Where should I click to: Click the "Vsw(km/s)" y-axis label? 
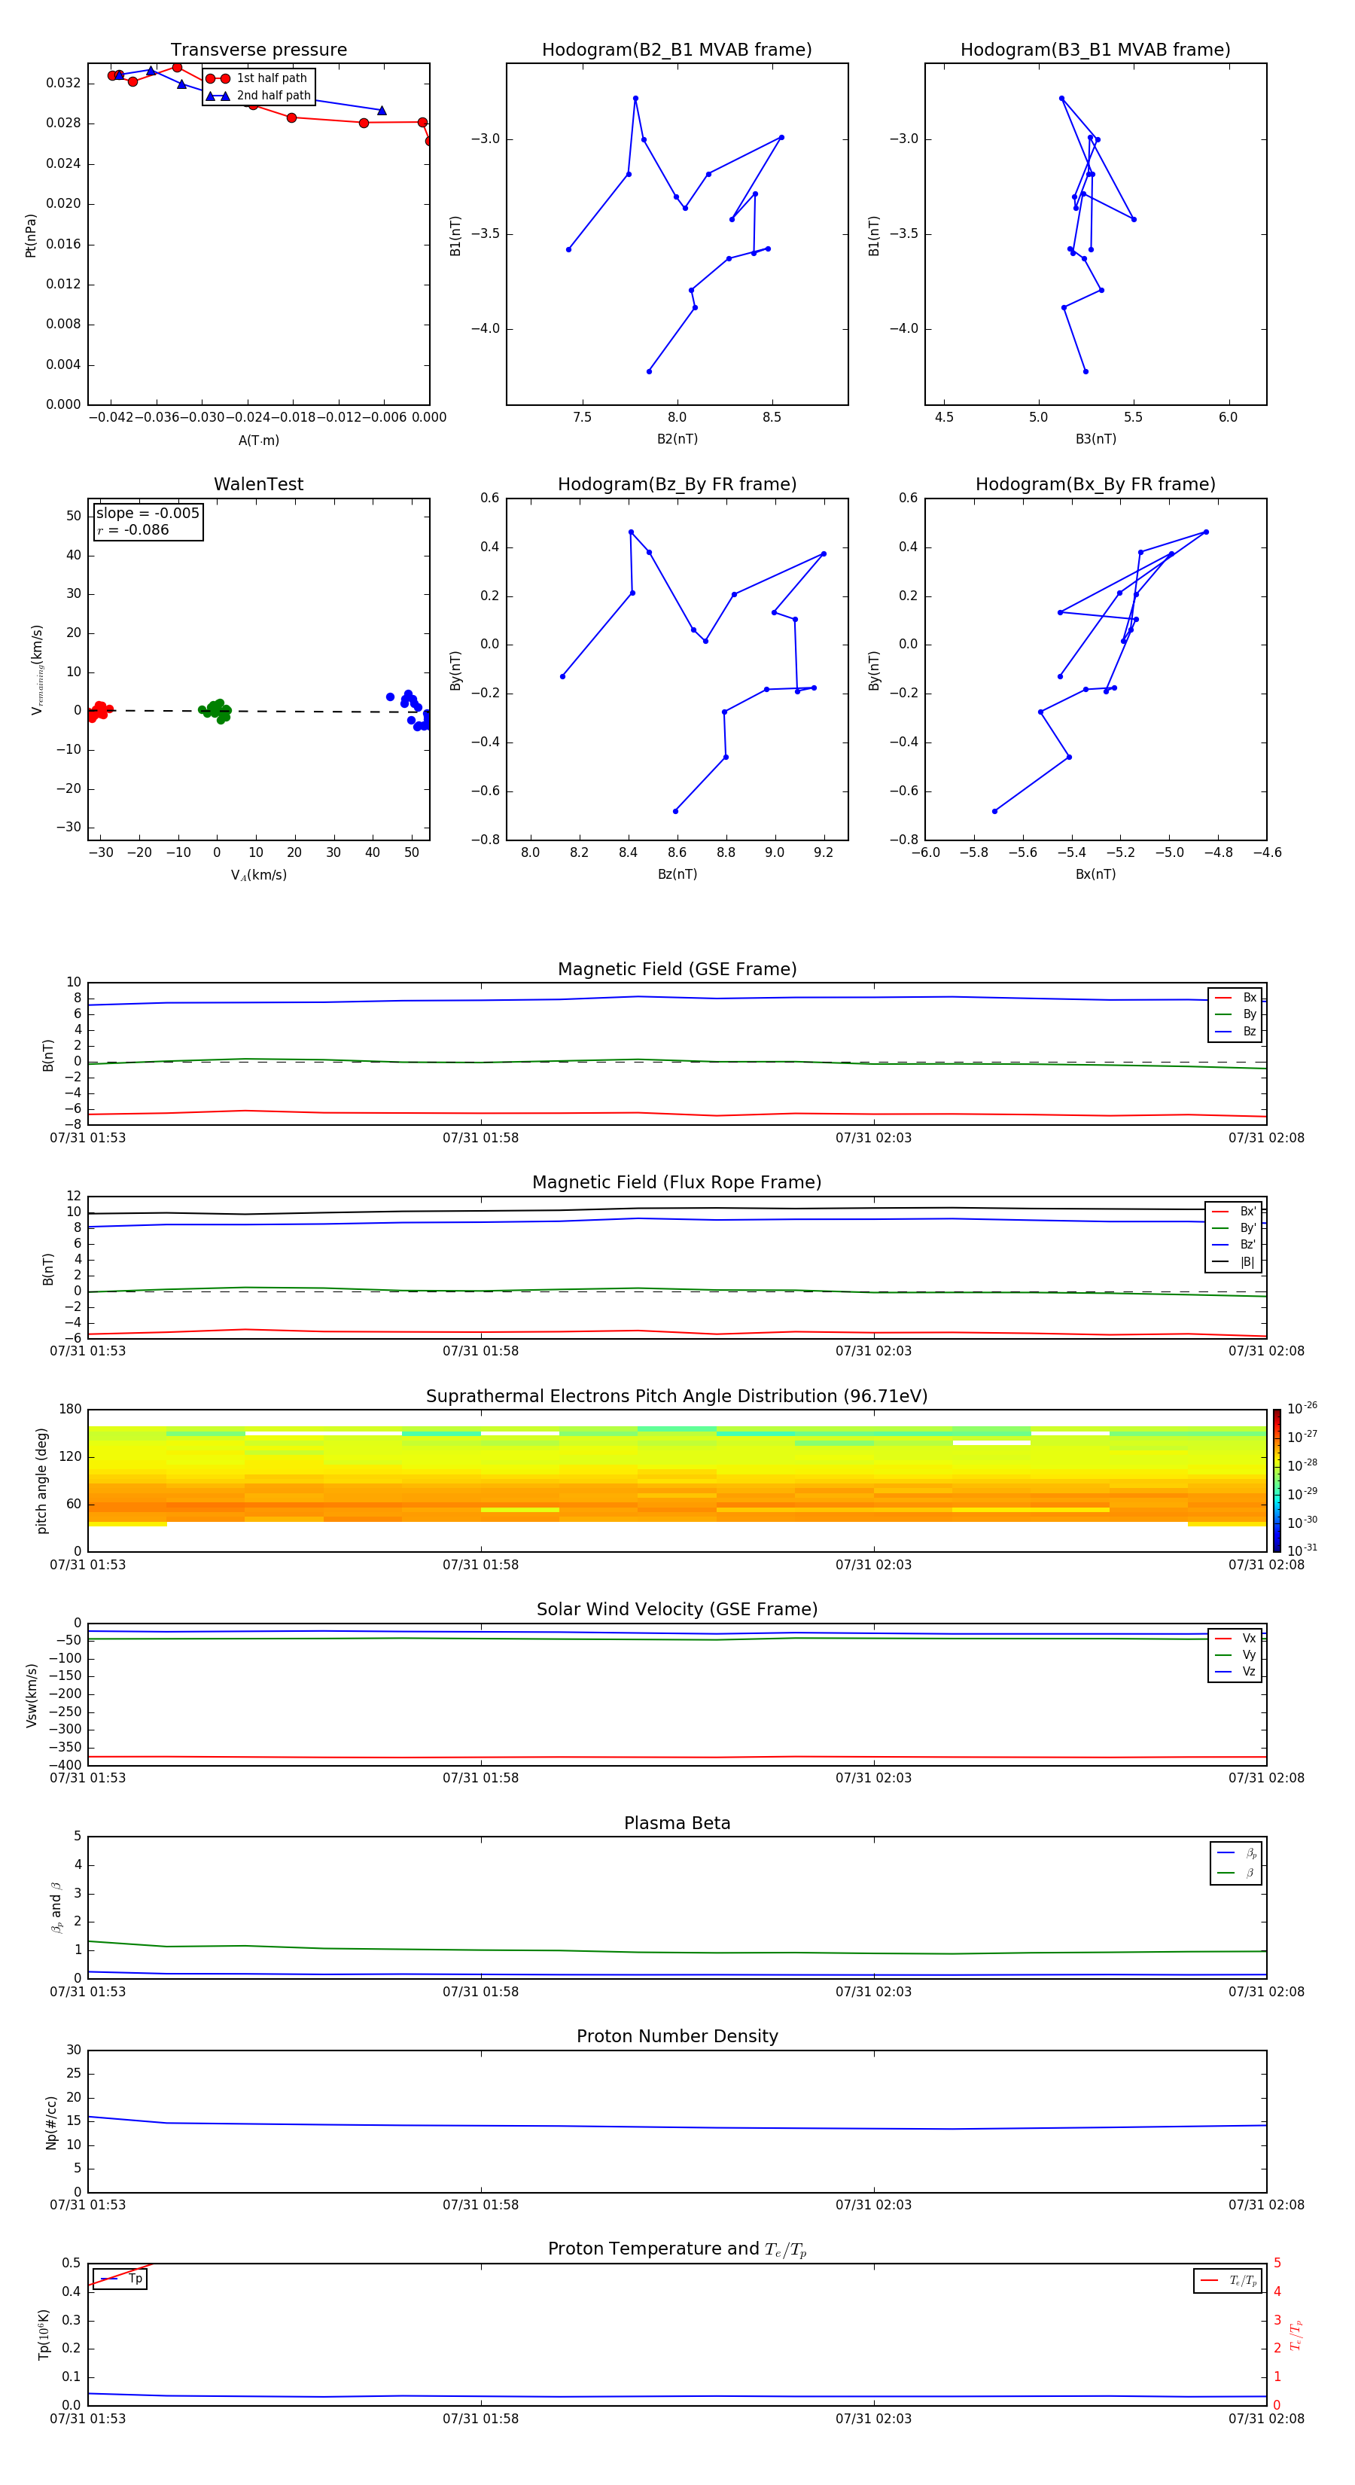[31, 1694]
